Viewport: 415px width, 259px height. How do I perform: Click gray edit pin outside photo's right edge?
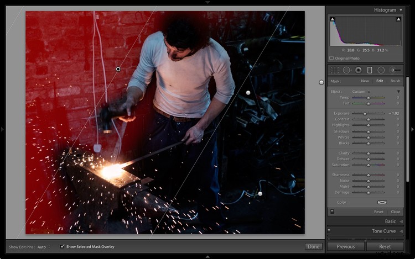321,82
